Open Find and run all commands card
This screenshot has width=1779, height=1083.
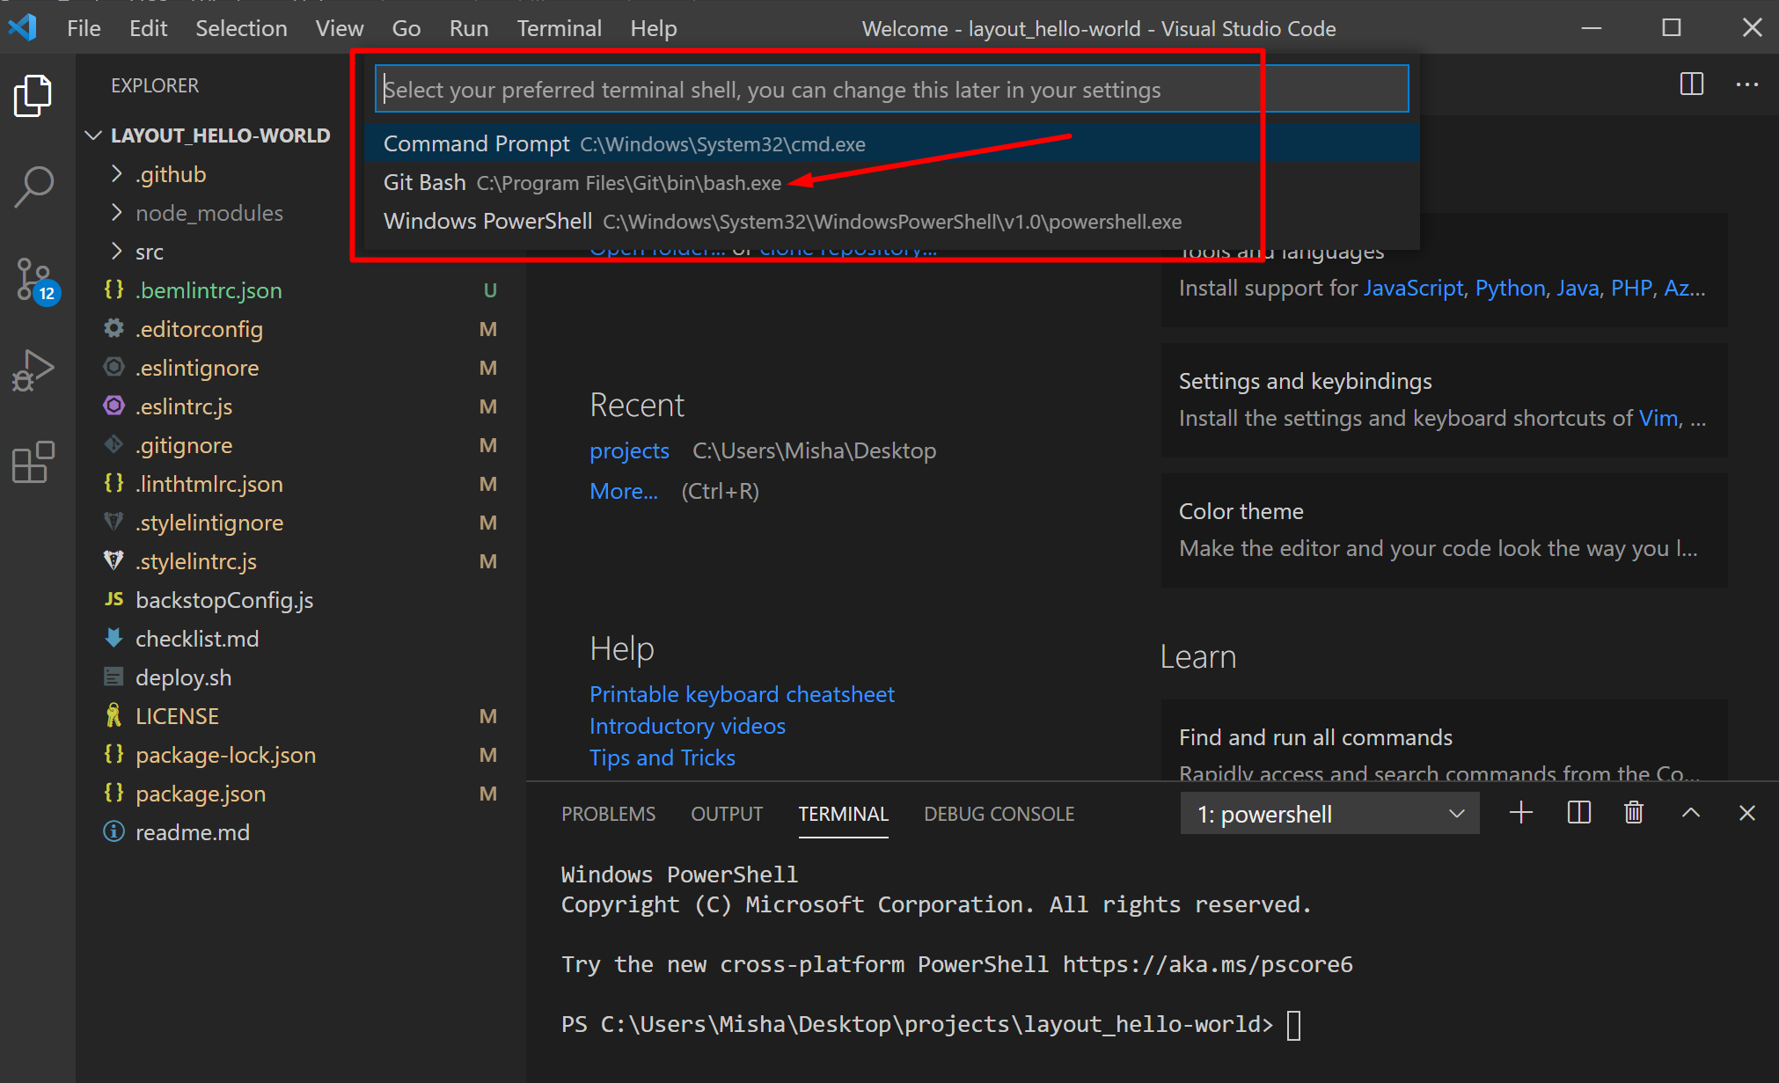tap(1444, 741)
